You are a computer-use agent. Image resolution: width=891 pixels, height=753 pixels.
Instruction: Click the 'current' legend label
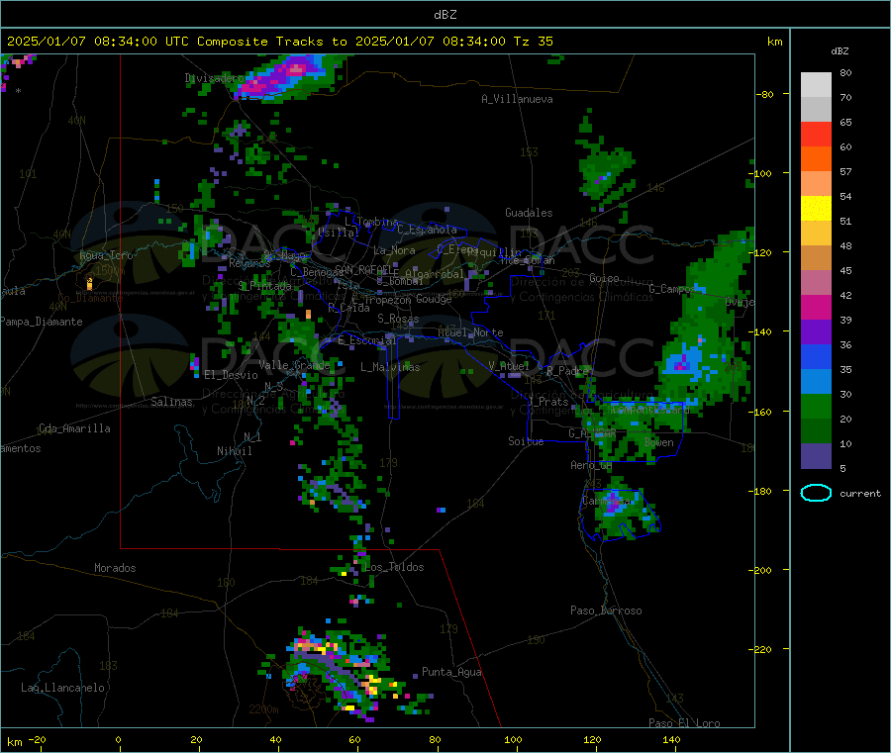(x=860, y=494)
